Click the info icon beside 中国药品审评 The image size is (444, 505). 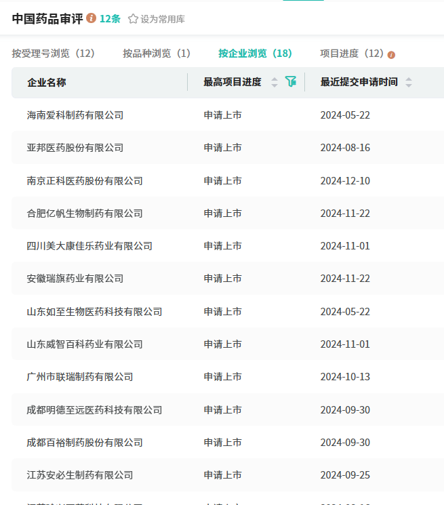point(91,18)
